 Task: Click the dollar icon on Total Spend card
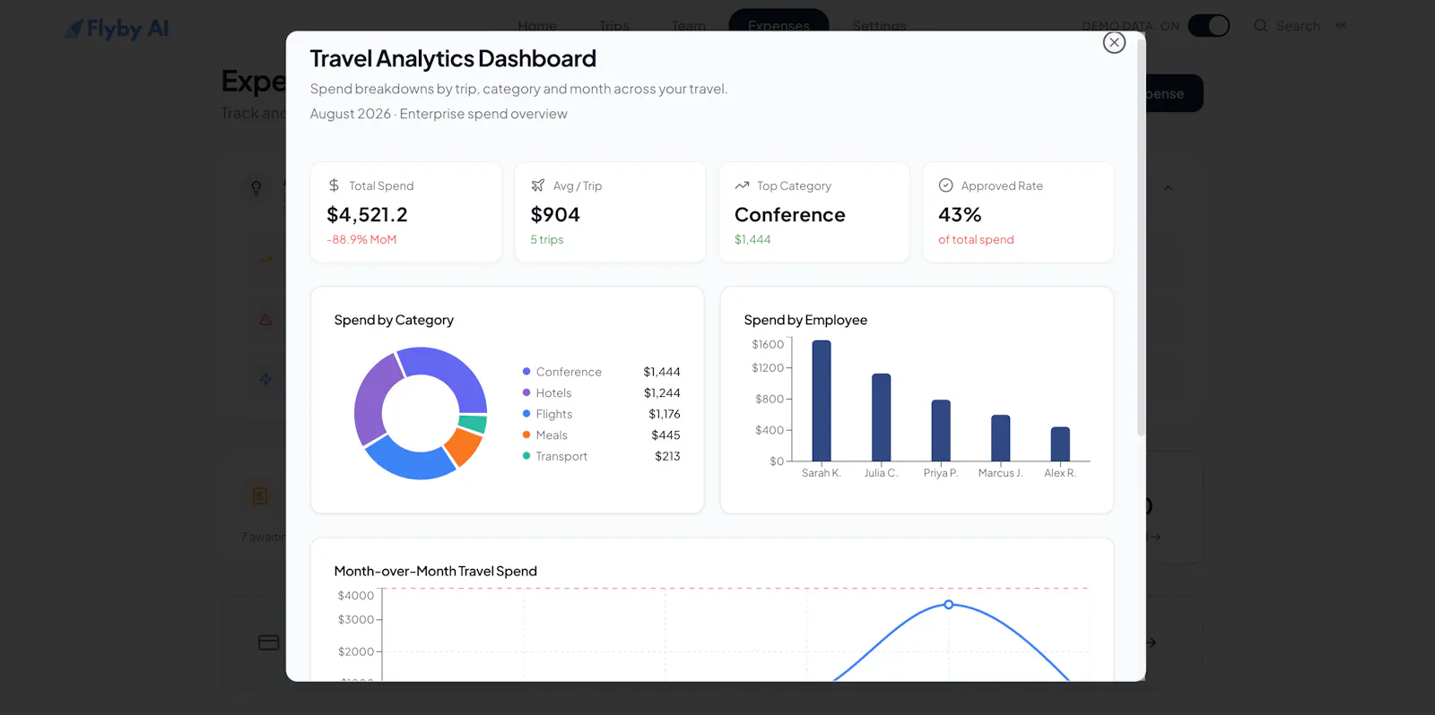pyautogui.click(x=334, y=185)
